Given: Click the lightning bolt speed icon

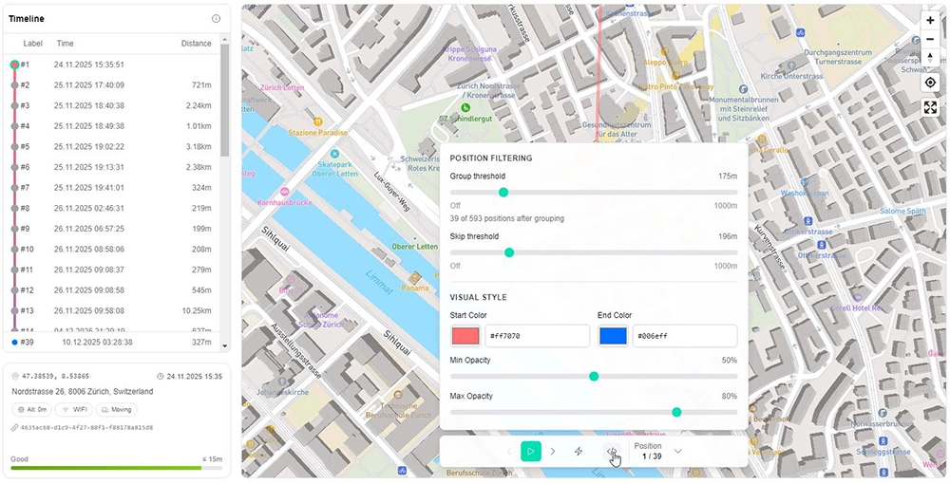Looking at the screenshot, I should [x=579, y=452].
